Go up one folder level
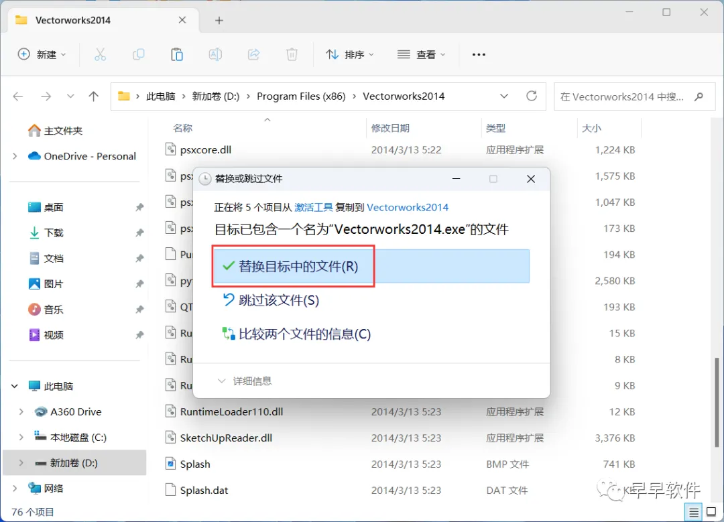724x522 pixels. [x=94, y=96]
